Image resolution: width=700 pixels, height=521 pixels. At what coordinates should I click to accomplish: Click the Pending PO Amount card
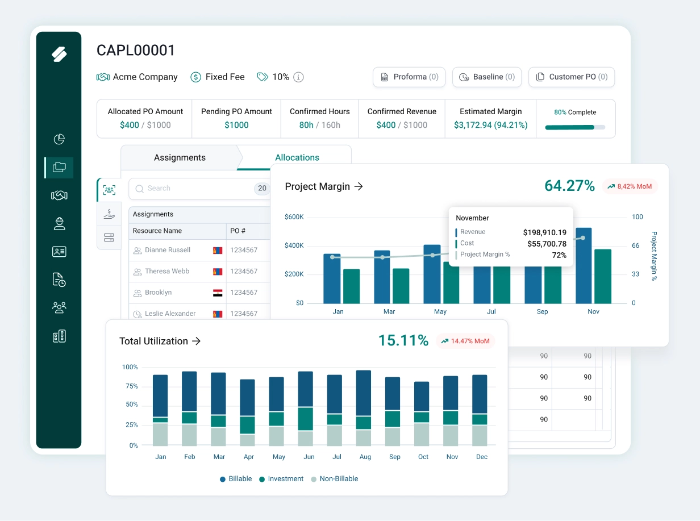pos(236,119)
